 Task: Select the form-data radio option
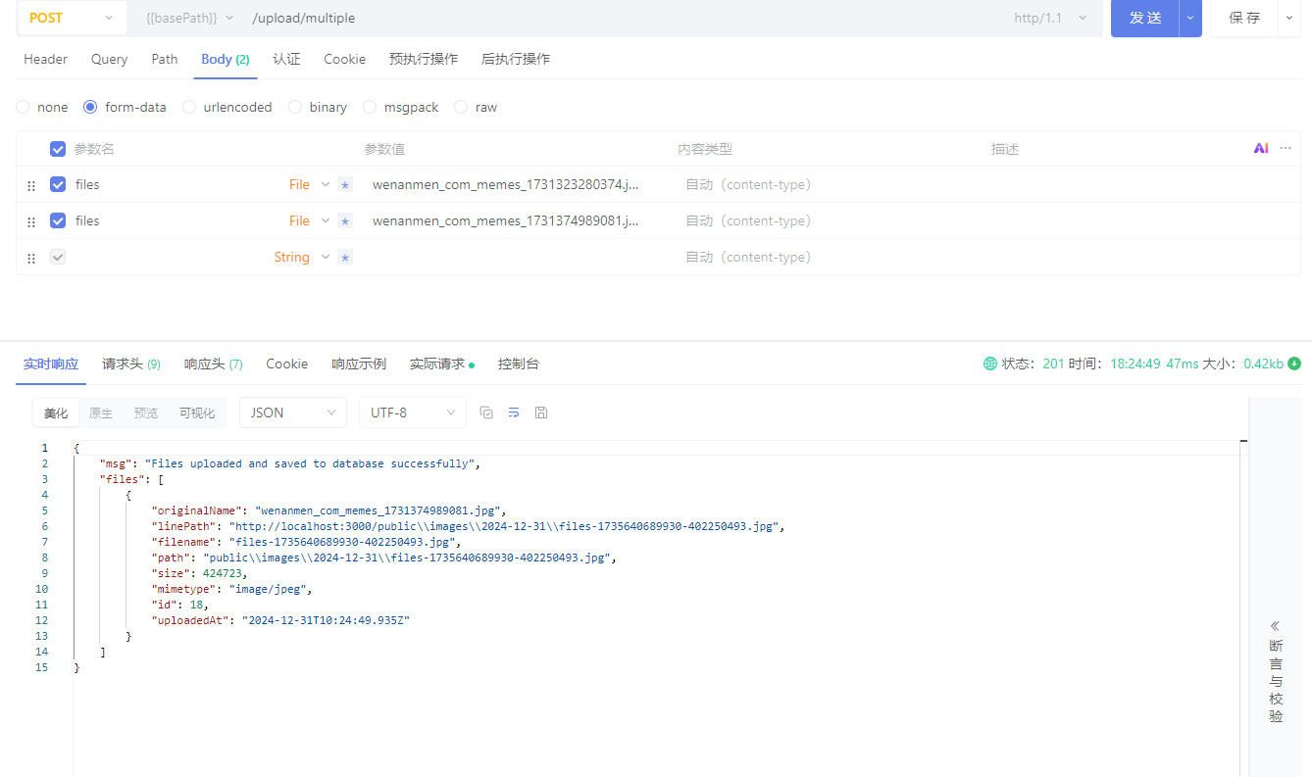(90, 107)
